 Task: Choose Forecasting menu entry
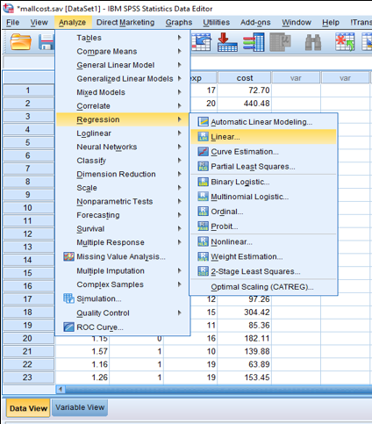coord(123,215)
